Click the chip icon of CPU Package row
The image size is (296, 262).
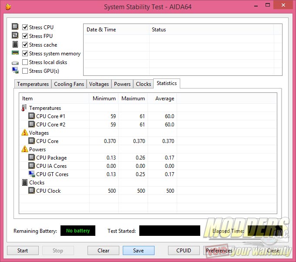click(x=31, y=157)
